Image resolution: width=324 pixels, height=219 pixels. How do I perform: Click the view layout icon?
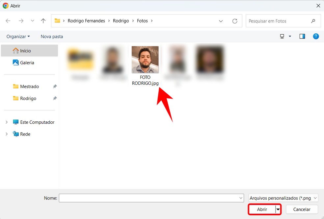(282, 36)
